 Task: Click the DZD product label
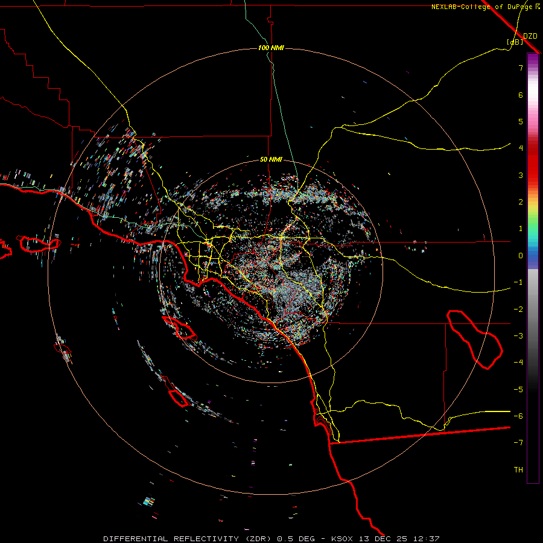pyautogui.click(x=530, y=36)
